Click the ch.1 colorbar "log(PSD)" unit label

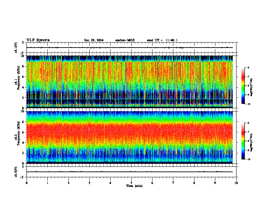click(x=252, y=87)
